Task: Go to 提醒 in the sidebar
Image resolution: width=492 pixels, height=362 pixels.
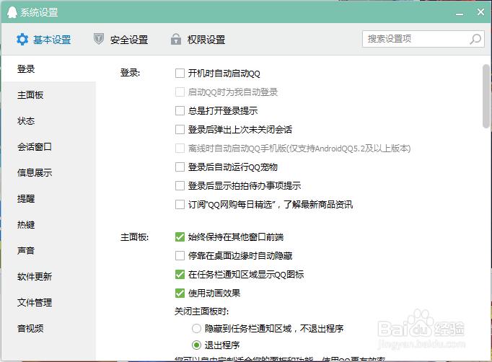Action: pos(48,198)
